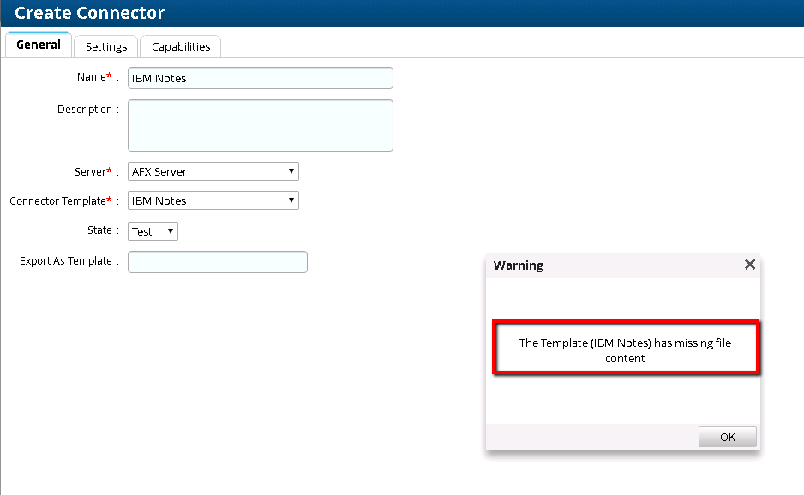Expand the Server dropdown showing AFX Server

[213, 171]
